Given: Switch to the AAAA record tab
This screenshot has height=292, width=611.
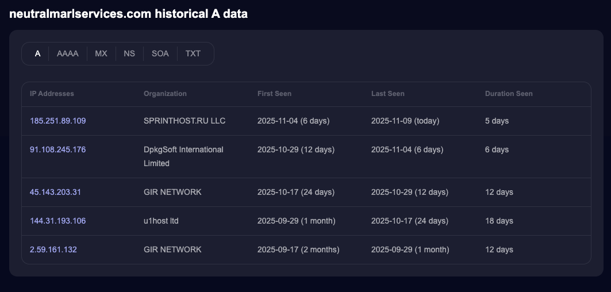Looking at the screenshot, I should [x=68, y=53].
